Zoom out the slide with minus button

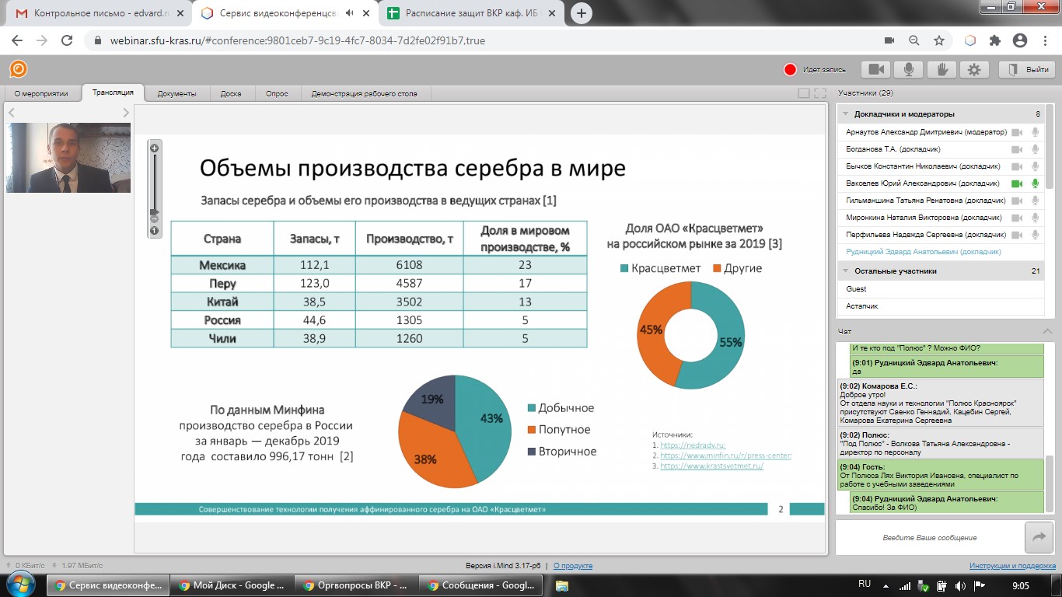[154, 219]
